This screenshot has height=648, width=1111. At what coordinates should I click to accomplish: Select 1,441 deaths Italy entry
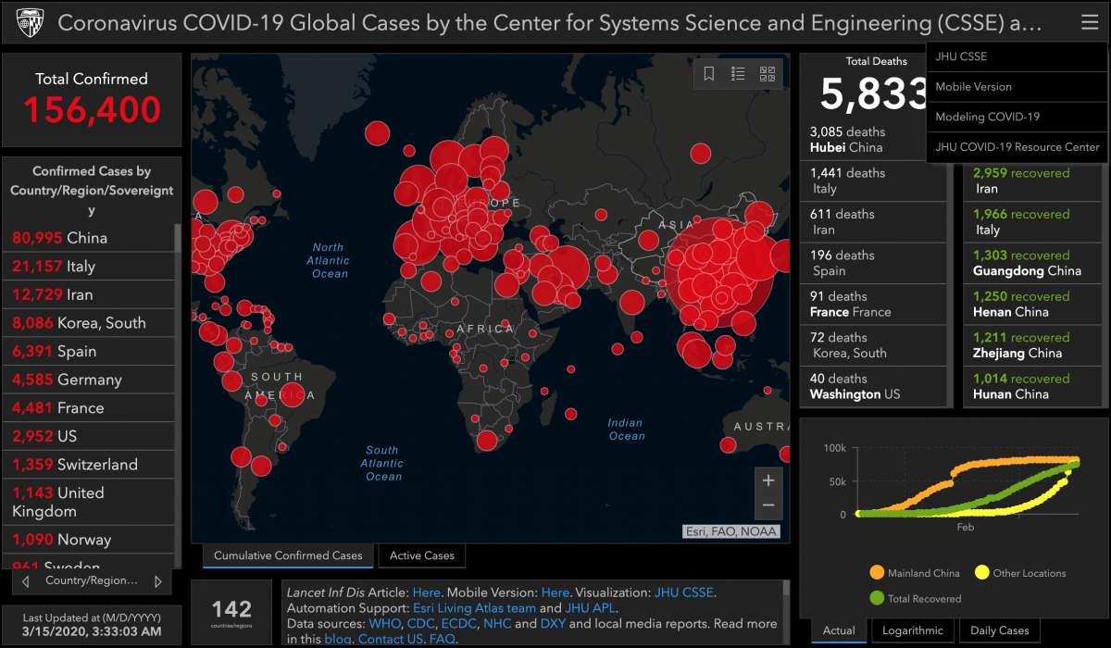click(x=873, y=181)
